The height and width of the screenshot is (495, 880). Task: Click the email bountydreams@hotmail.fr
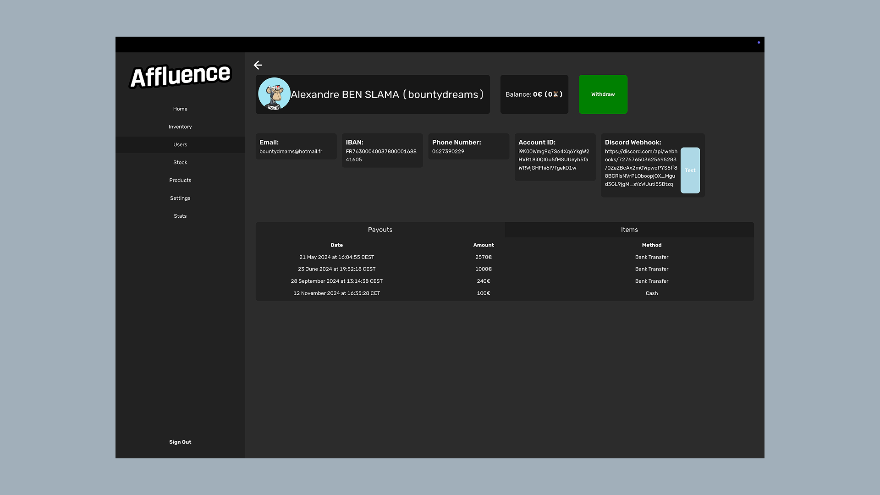pos(291,152)
